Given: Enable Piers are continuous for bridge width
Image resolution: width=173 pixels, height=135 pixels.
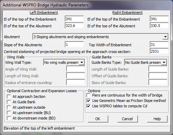Looking at the screenshot, I should click(88, 95).
